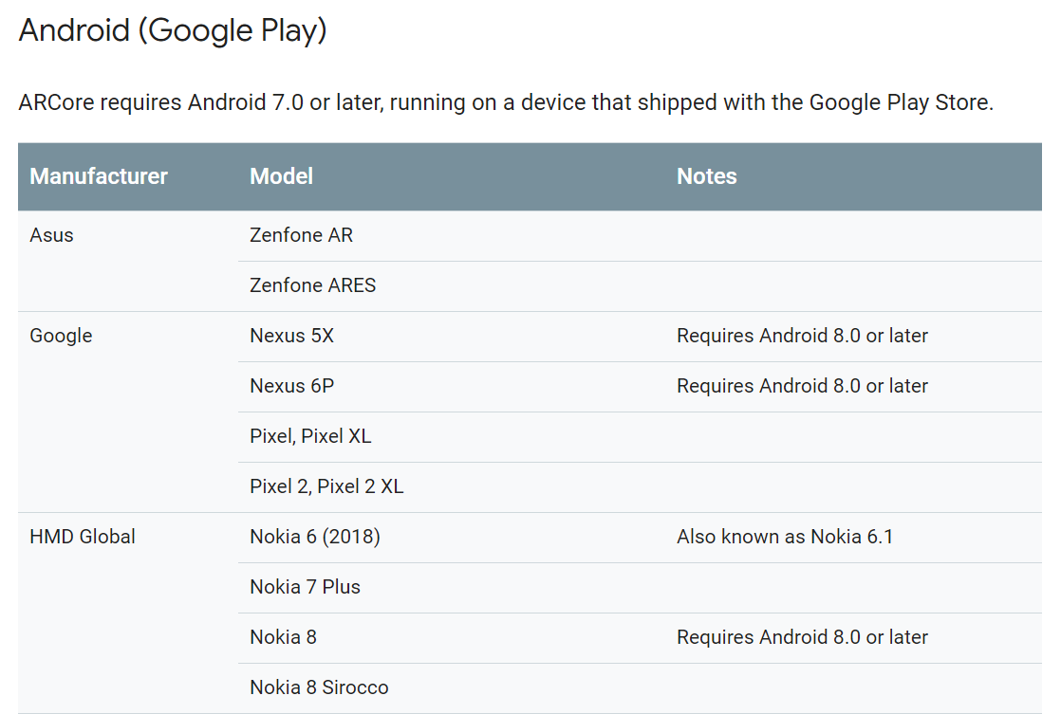
Task: Click the Nexus 6P Android 8.0 note
Action: click(x=802, y=386)
